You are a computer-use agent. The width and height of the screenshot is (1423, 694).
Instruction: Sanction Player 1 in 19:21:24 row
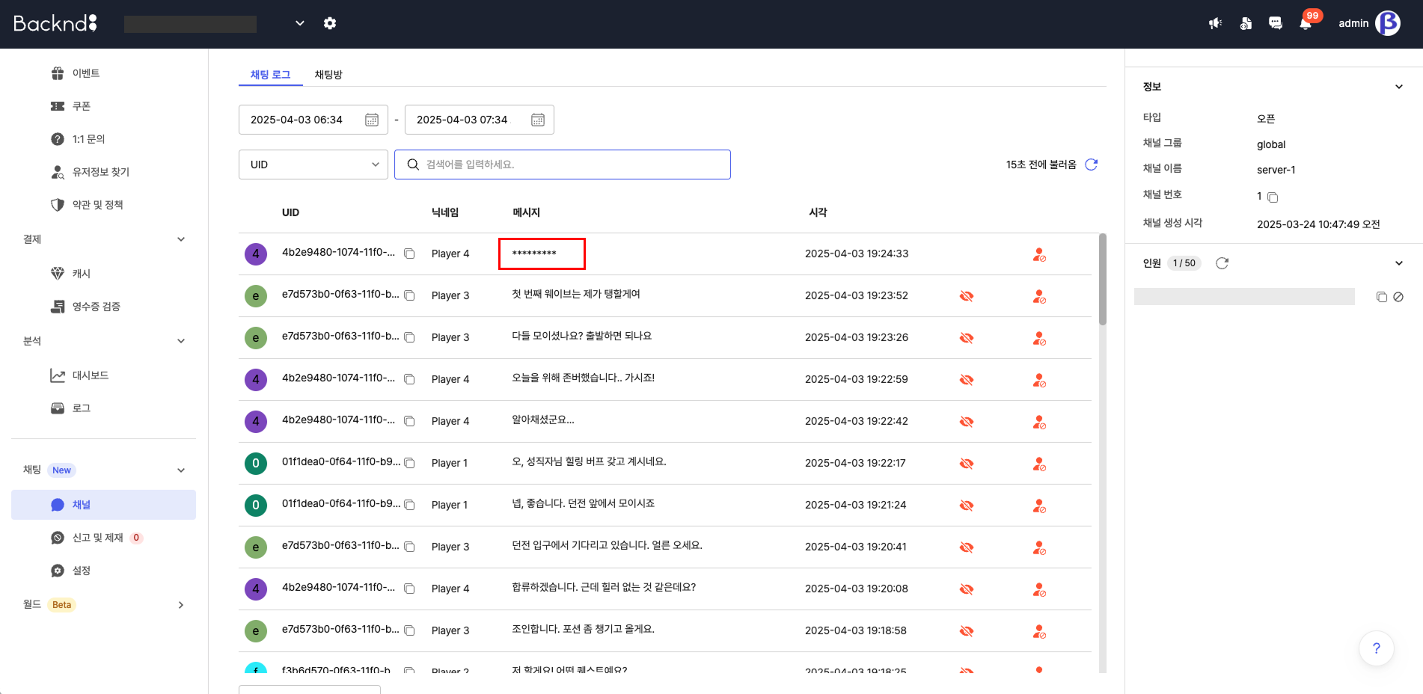(1039, 506)
